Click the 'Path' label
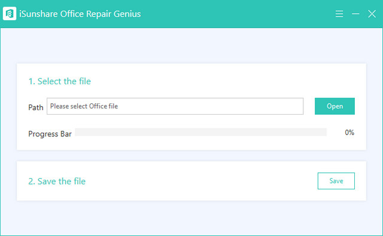This screenshot has height=236, width=383. 36,108
